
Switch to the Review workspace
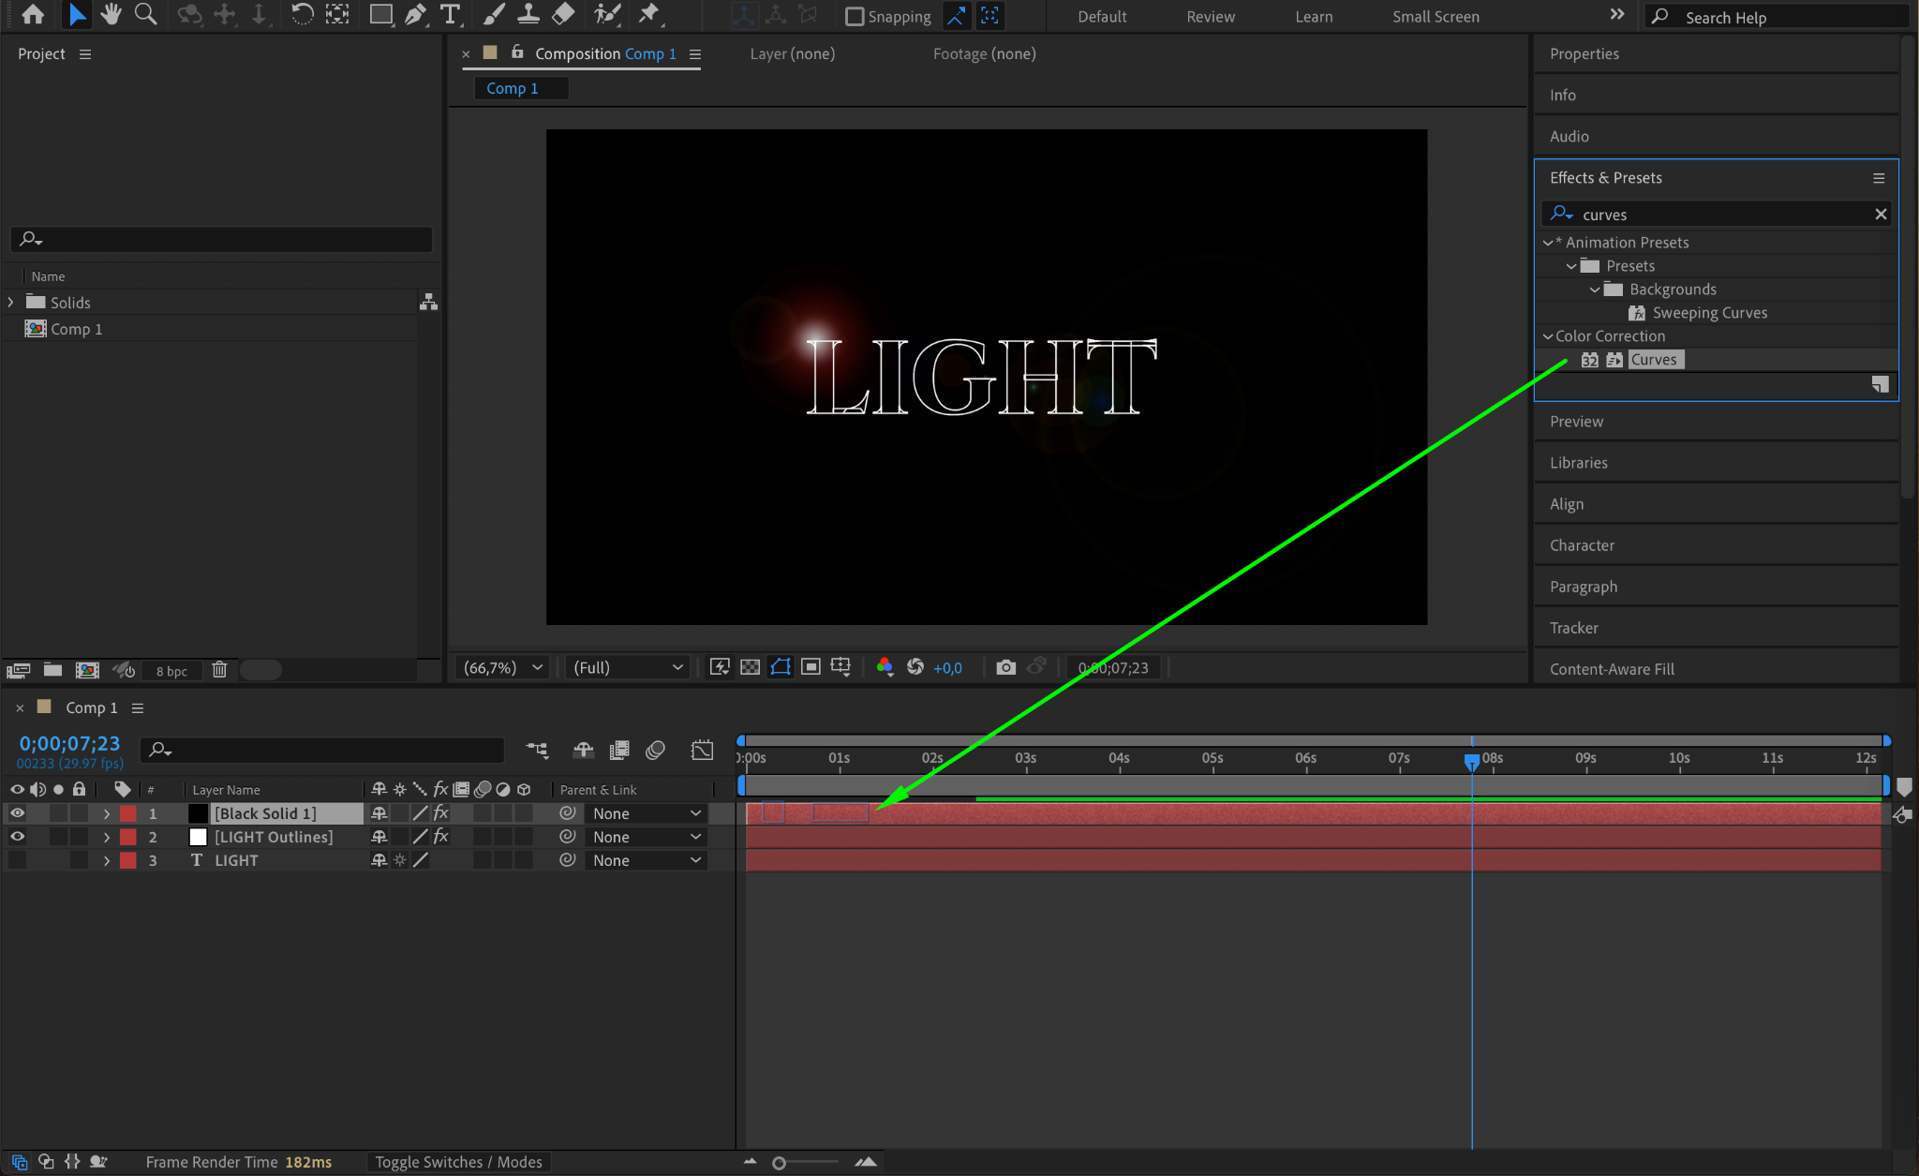click(1210, 16)
